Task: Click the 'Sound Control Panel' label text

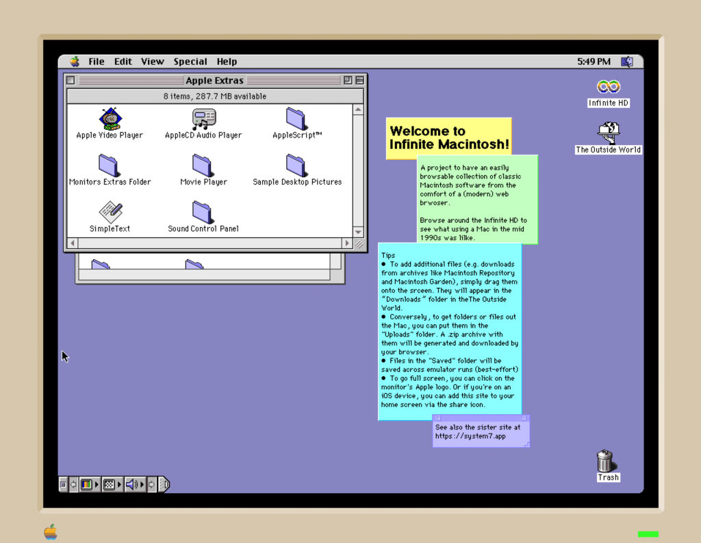Action: point(203,228)
